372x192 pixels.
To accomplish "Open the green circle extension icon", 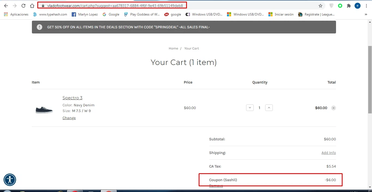I will click(x=340, y=6).
